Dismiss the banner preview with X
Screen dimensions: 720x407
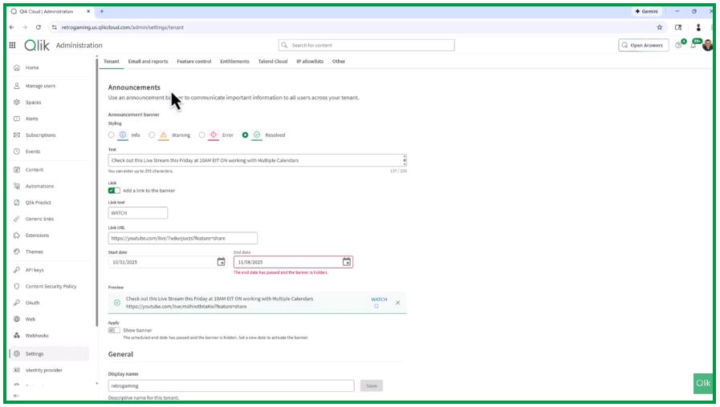point(397,303)
